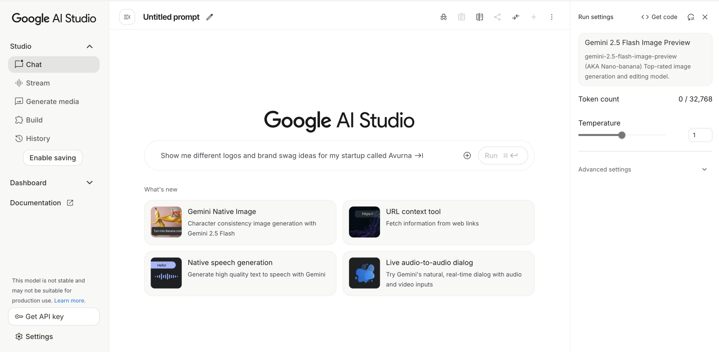Collapse the Studio section chevron
719x352 pixels.
tap(90, 46)
